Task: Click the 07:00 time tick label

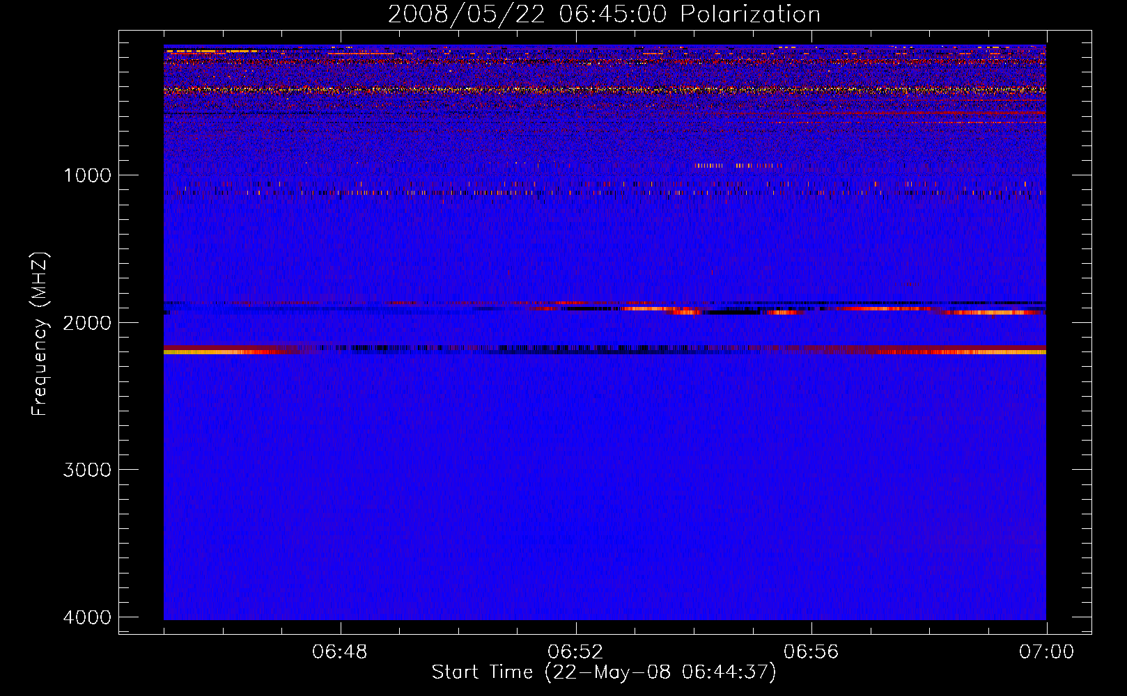Action: click(x=1046, y=652)
